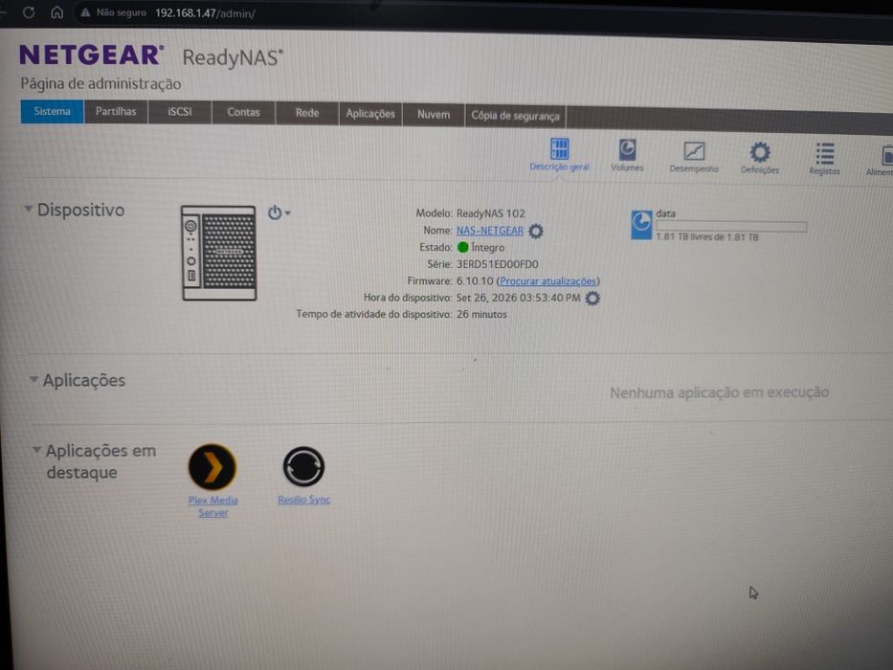This screenshot has height=670, width=893.
Task: Click the Não seguro label in address bar
Action: (122, 12)
